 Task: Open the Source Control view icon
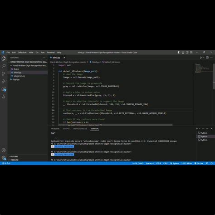tap(4, 73)
